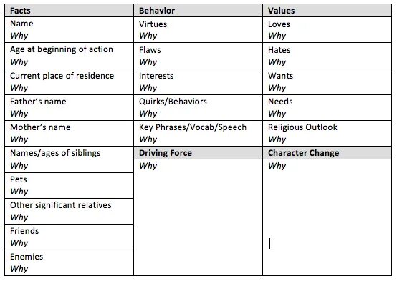Select the Quirks/Behaviors cell
The width and height of the screenshot is (397, 281).
[198, 108]
